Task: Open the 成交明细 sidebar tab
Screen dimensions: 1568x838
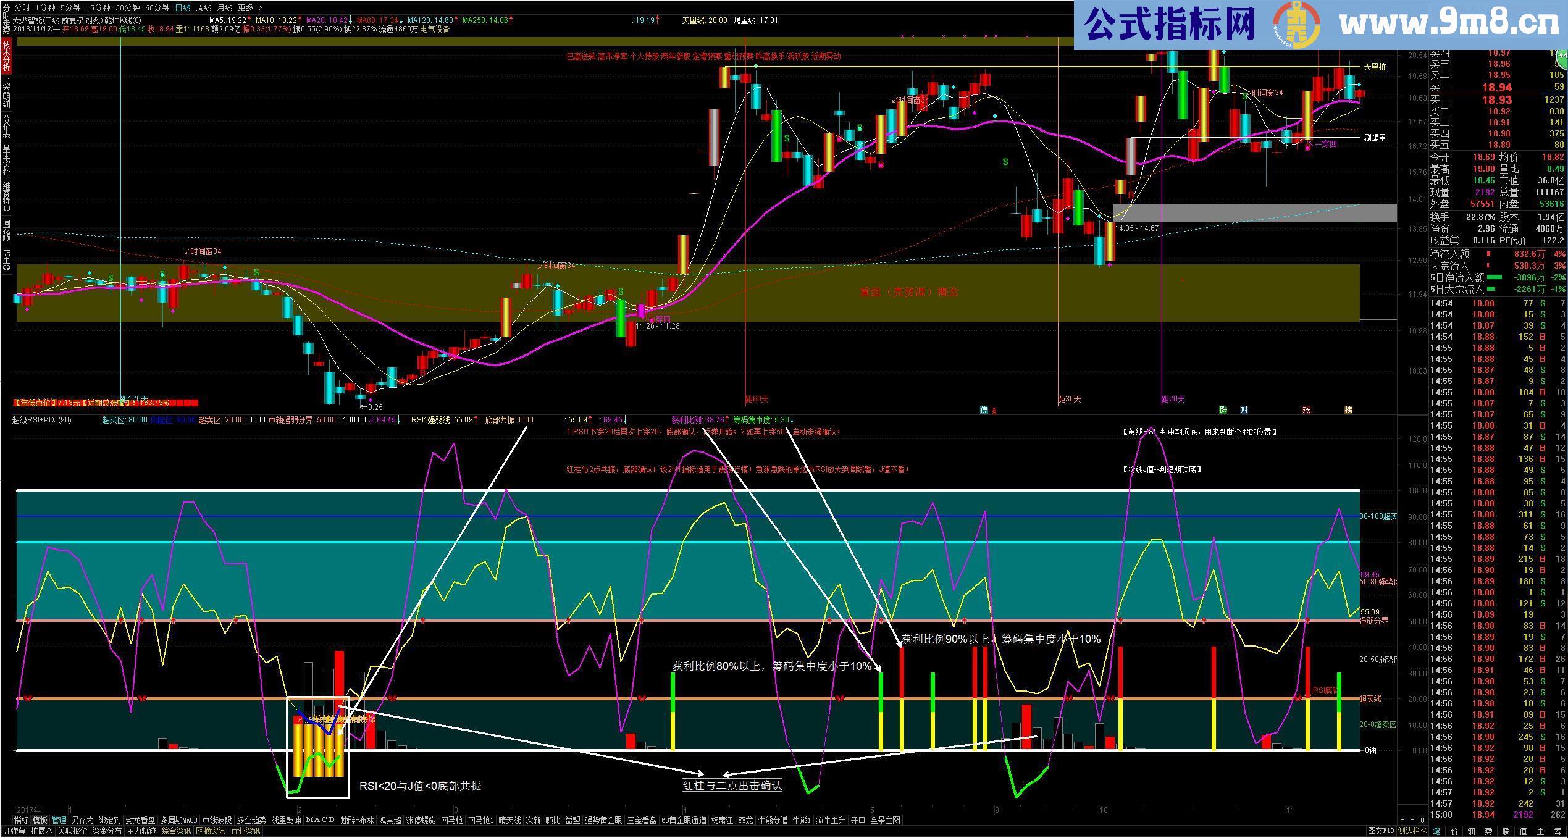Action: 6,93
